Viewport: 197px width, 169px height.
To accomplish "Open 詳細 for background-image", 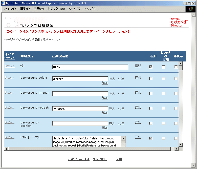I will (138, 93).
